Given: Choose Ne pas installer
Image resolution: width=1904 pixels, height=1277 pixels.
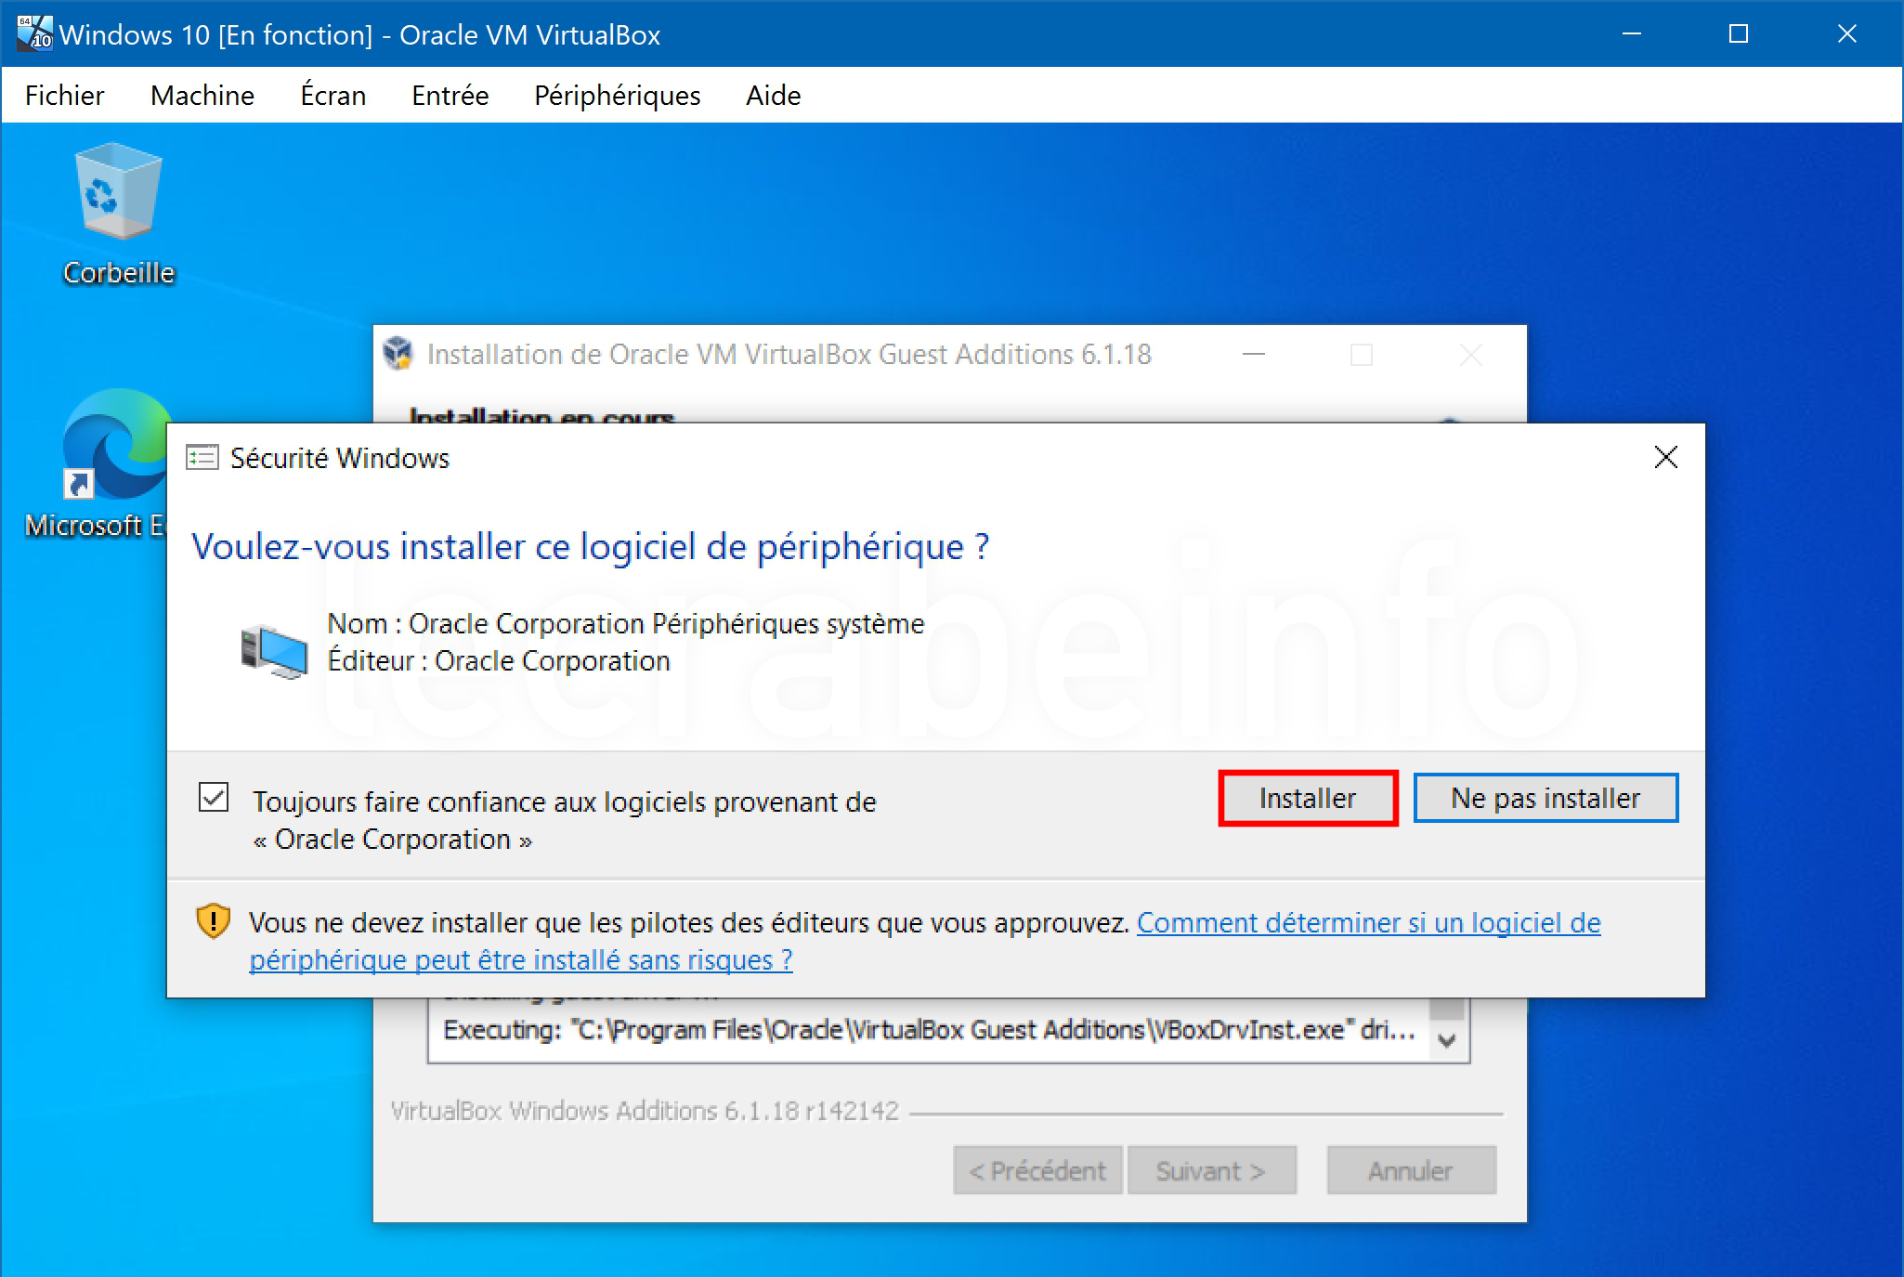Looking at the screenshot, I should pos(1545,798).
